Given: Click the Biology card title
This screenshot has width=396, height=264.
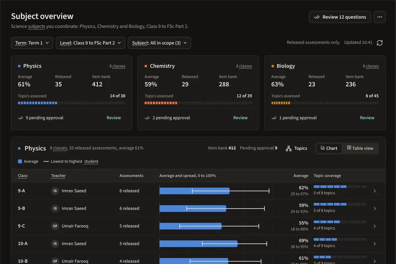Looking at the screenshot, I should [286, 66].
